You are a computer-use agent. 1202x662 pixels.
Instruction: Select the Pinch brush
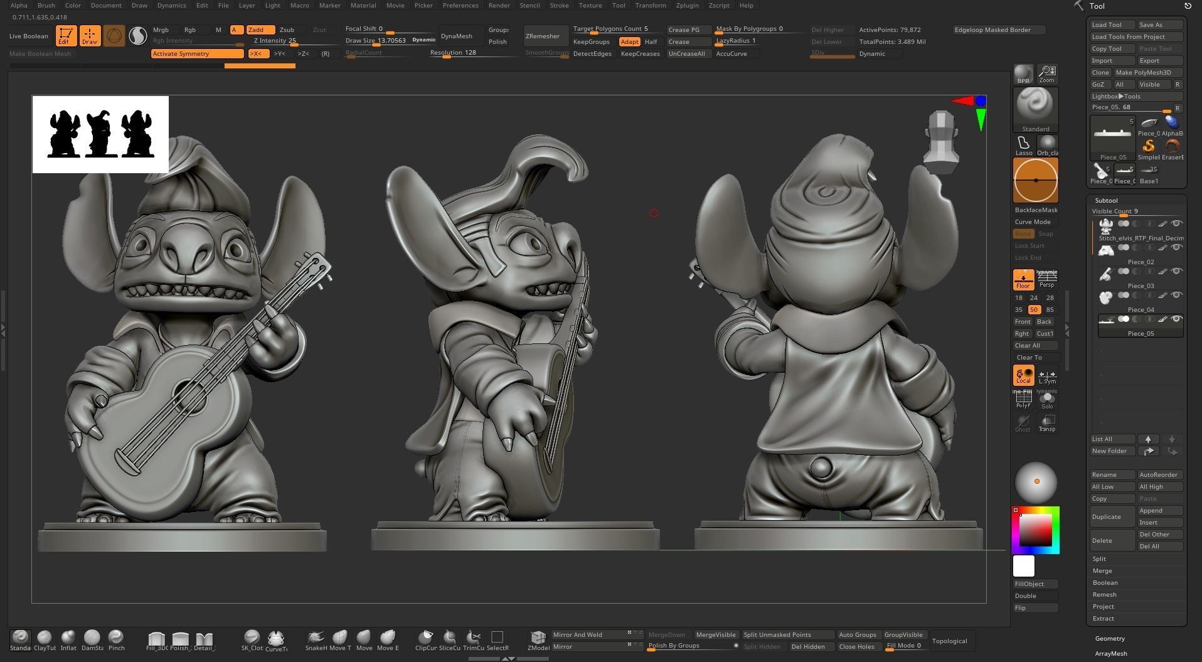coord(116,640)
